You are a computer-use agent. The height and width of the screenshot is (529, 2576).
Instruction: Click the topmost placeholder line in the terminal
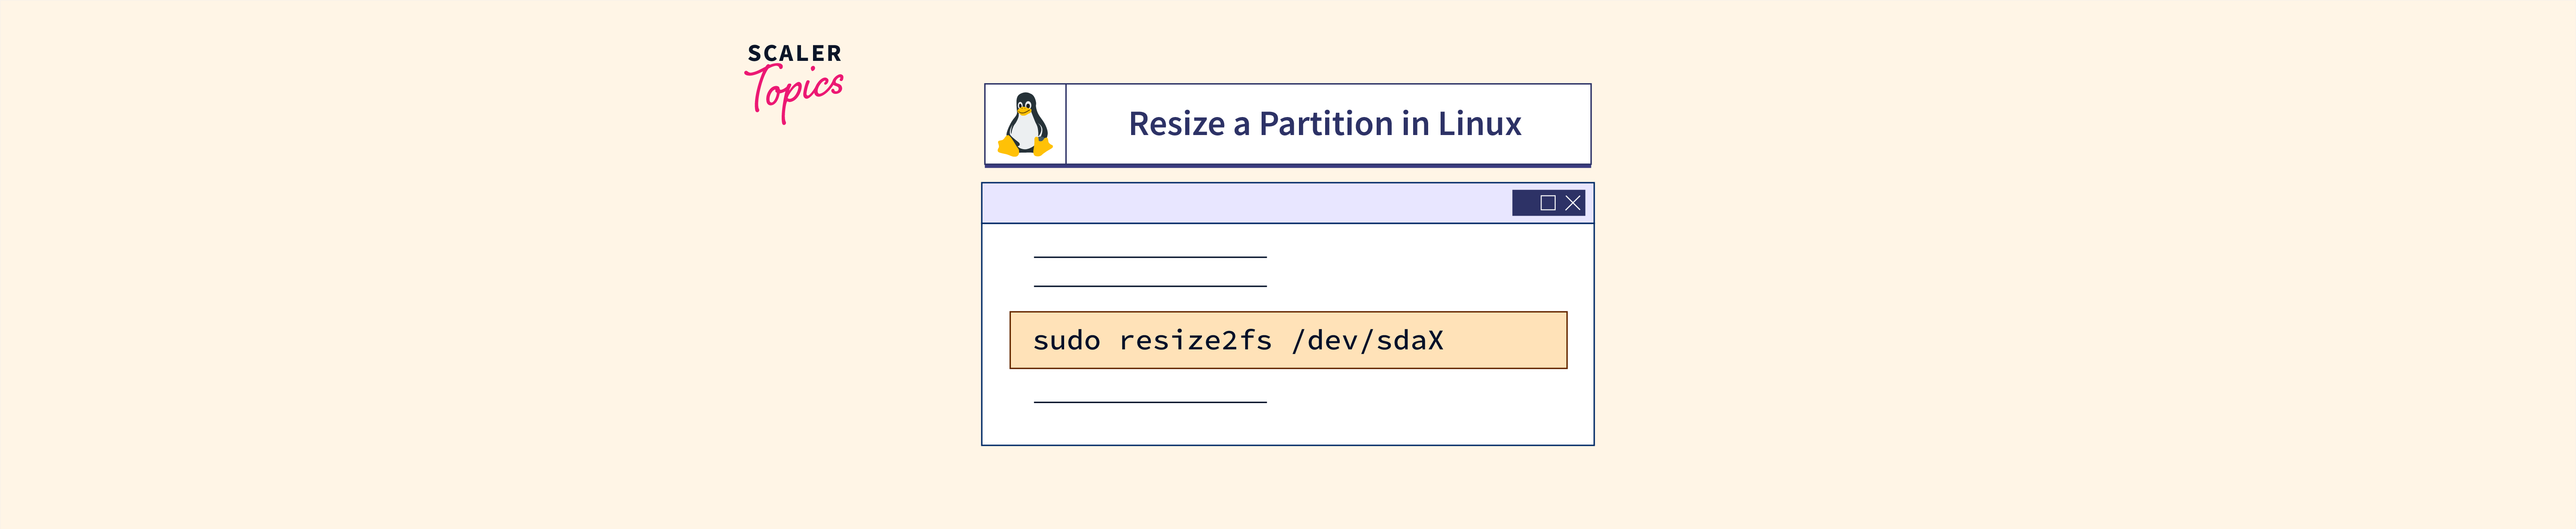(1150, 258)
